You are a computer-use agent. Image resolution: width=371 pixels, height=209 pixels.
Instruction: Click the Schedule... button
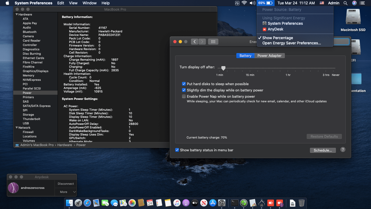(323, 150)
